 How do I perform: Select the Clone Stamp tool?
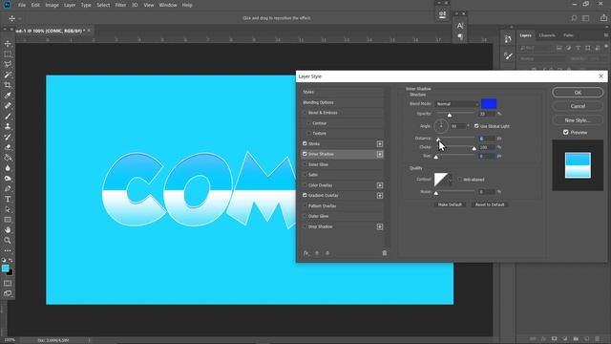point(8,126)
